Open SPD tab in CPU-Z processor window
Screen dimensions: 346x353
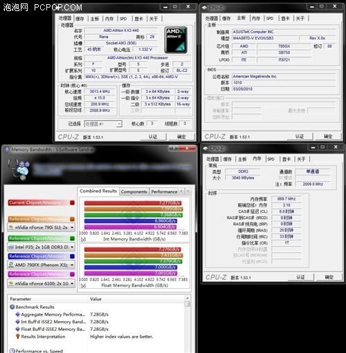point(123,19)
